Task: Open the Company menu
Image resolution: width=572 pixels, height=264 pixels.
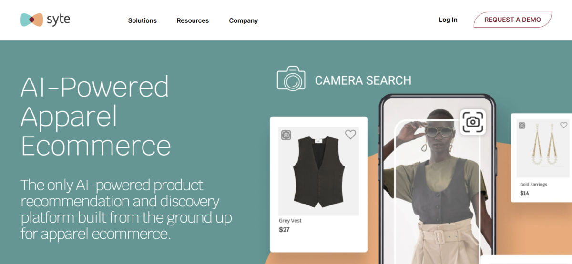Action: click(x=244, y=20)
